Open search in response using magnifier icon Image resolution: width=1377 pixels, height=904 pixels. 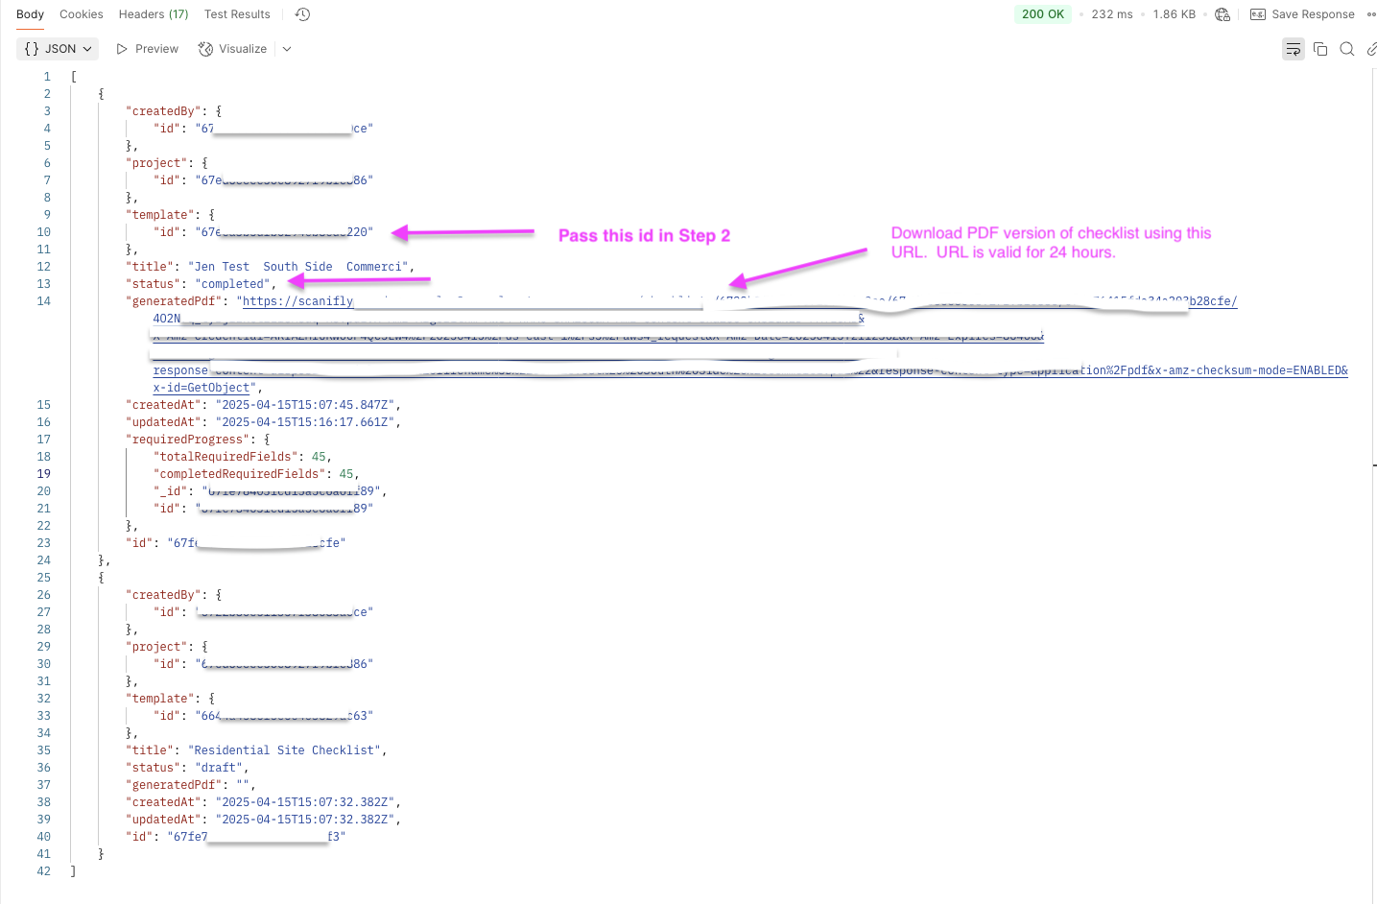click(1347, 49)
